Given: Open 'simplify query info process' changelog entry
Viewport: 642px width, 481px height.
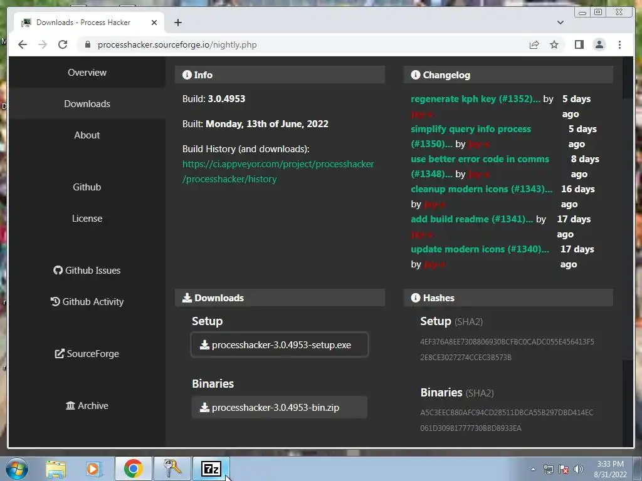Looking at the screenshot, I should point(471,136).
